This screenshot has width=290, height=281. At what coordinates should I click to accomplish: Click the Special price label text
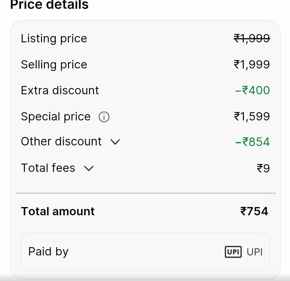(x=56, y=117)
